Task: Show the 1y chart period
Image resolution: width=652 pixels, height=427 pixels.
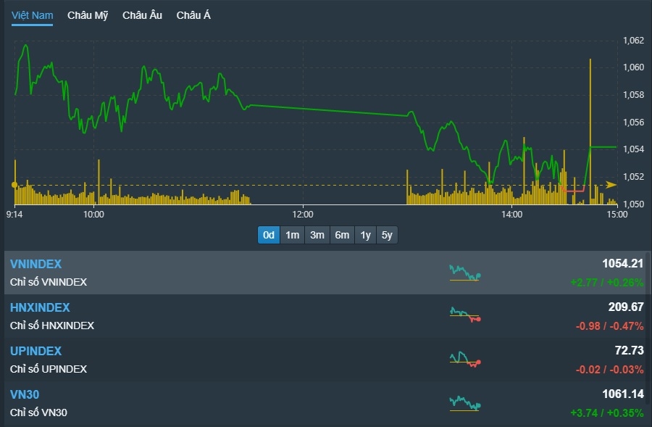Action: coord(366,235)
